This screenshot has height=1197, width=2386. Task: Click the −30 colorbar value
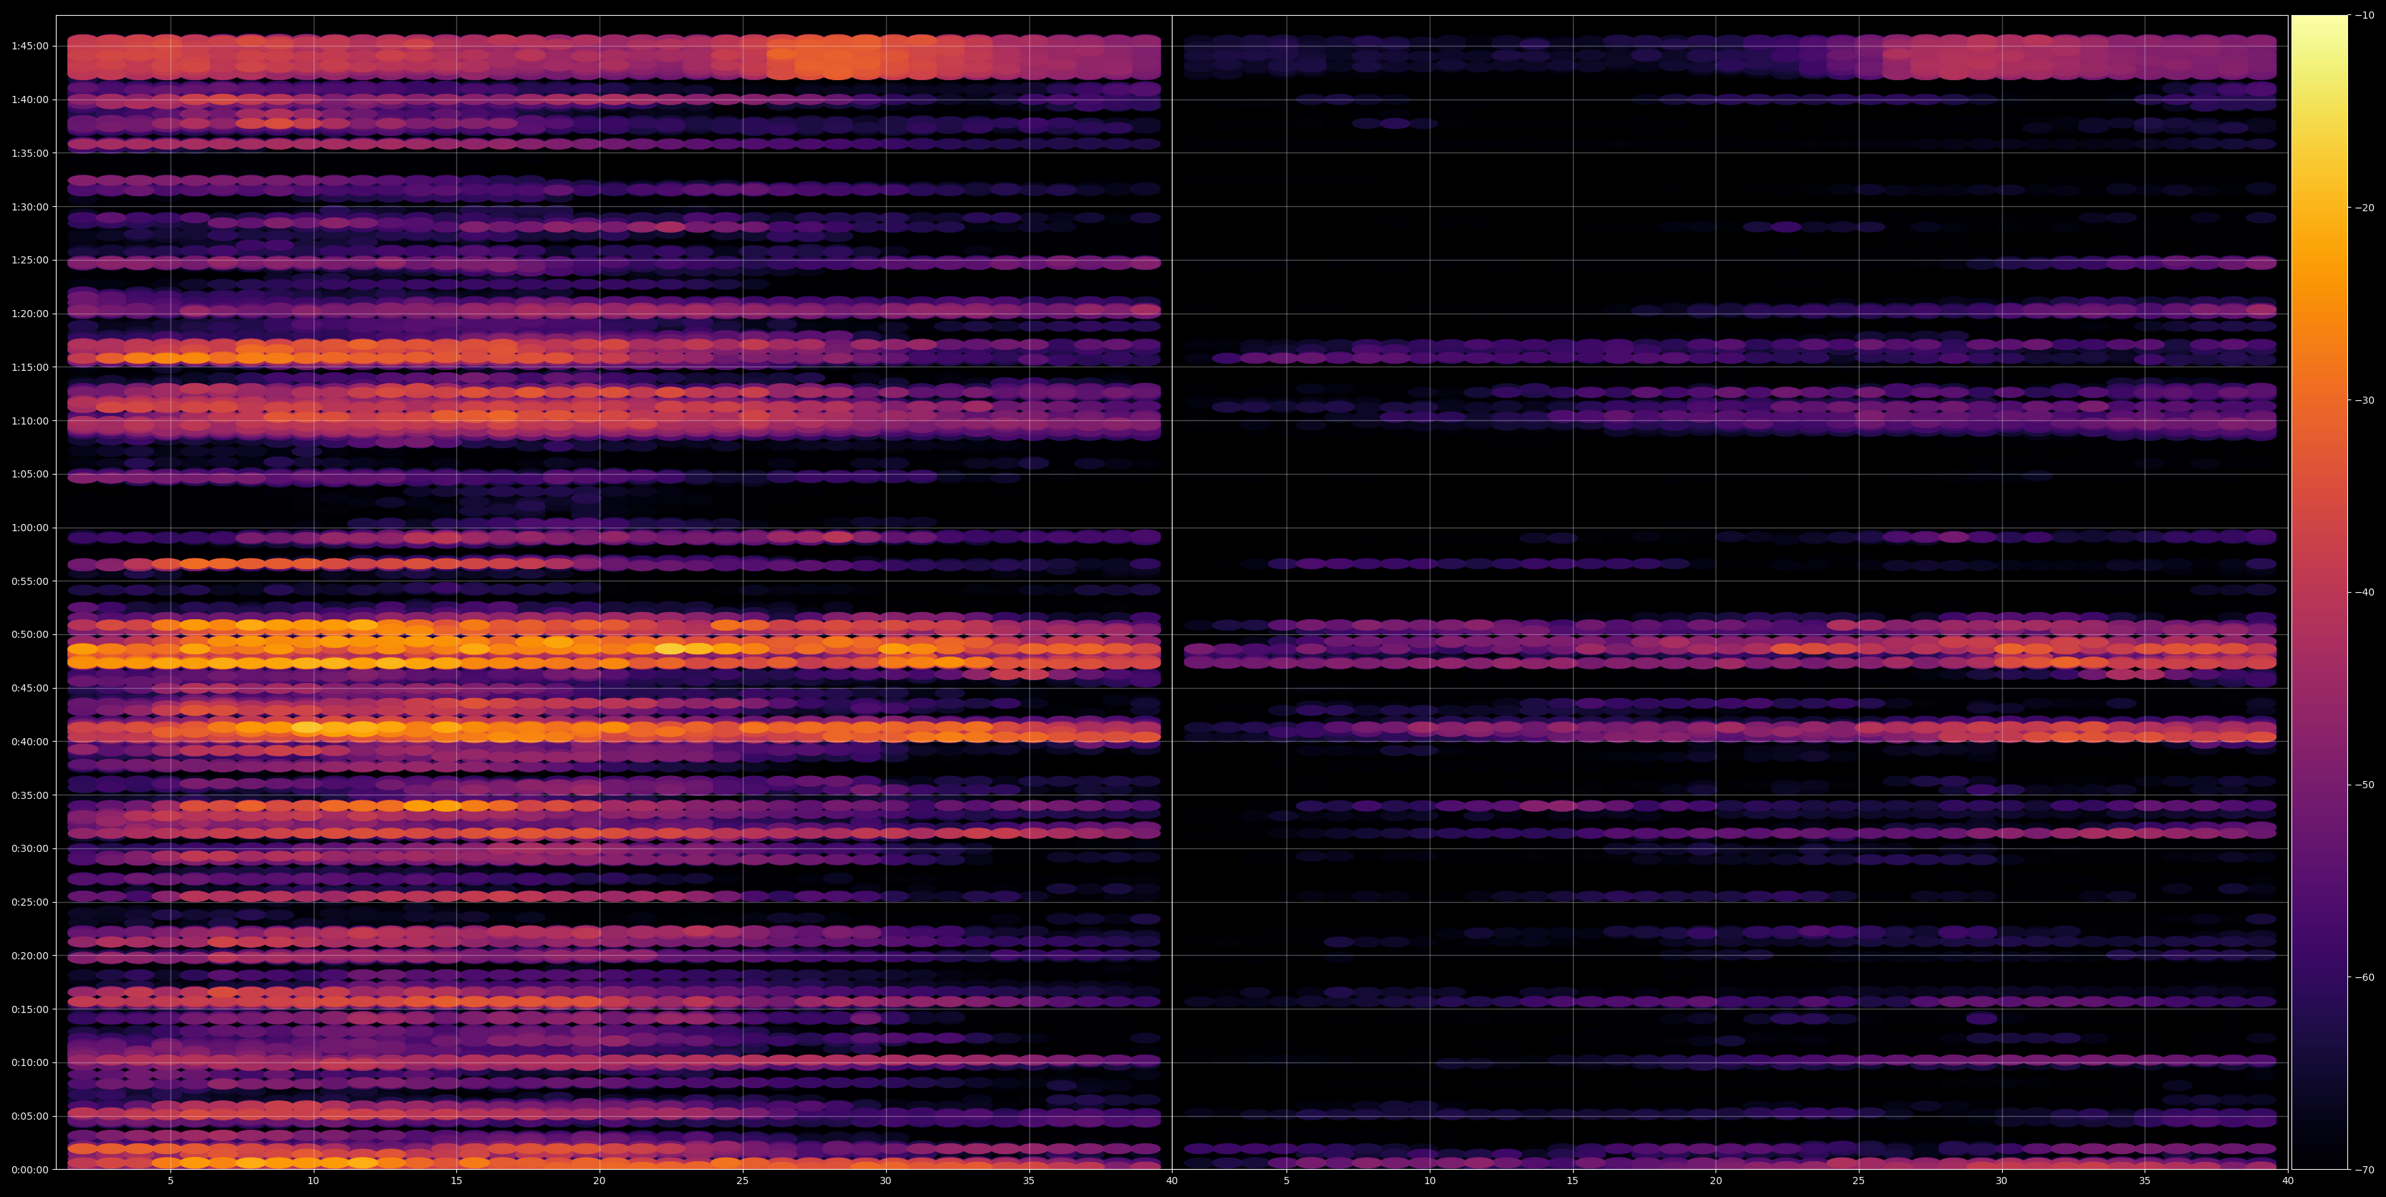pyautogui.click(x=2364, y=400)
